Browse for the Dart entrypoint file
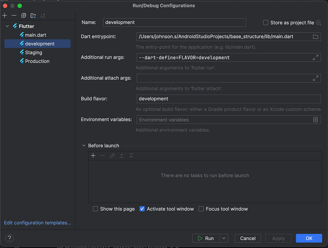 (316, 37)
